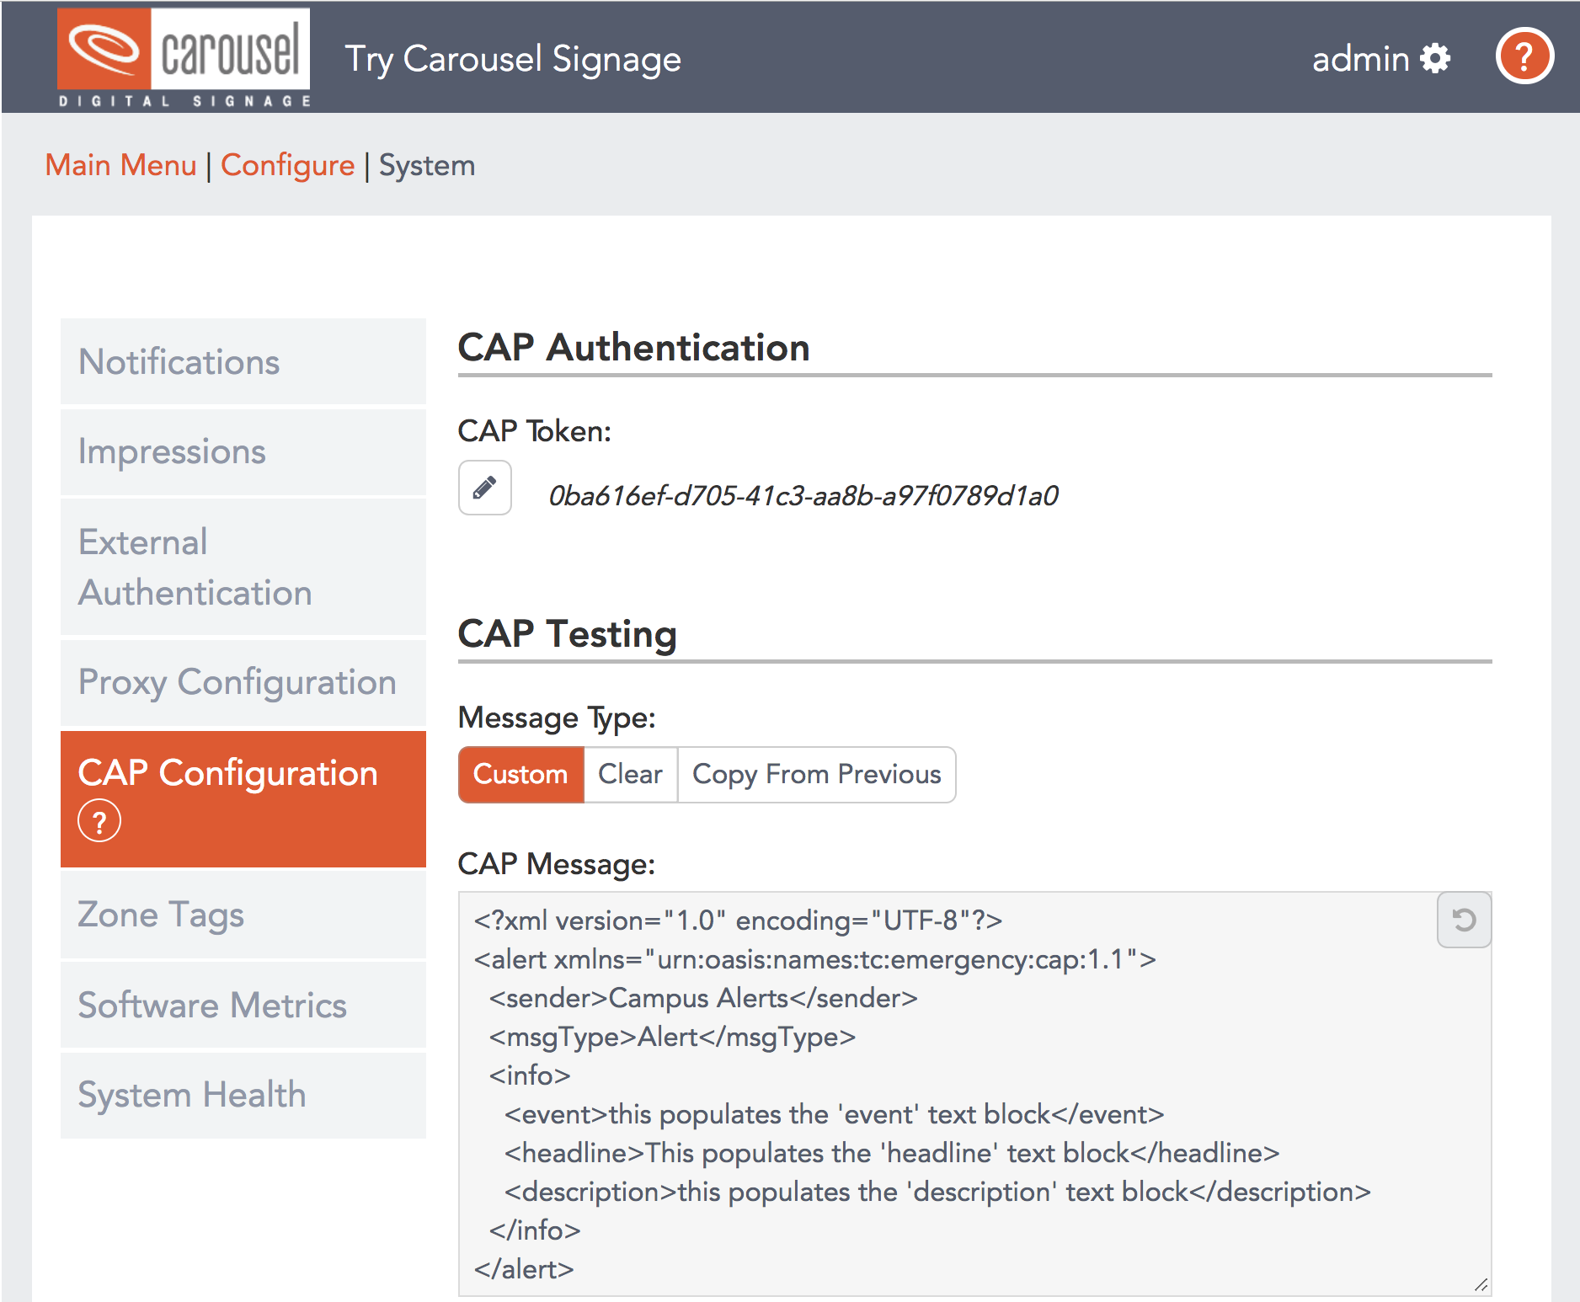
Task: Open the CAP Configuration help tooltip icon
Action: tap(99, 820)
